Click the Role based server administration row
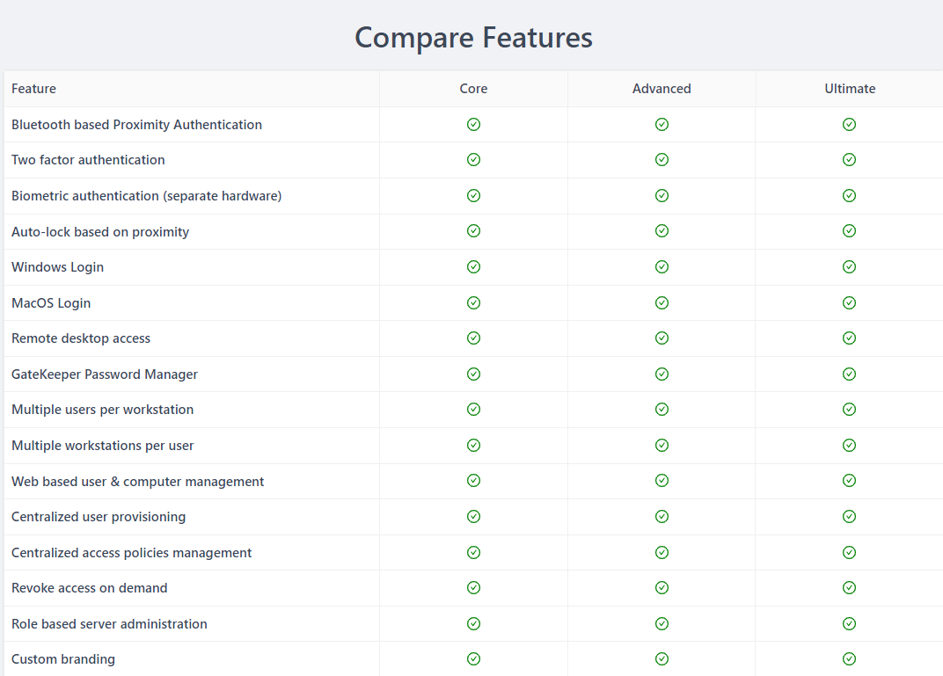This screenshot has height=676, width=943. [109, 623]
